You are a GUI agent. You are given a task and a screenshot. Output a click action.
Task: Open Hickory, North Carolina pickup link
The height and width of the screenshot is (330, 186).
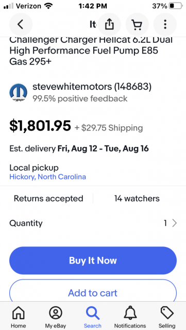point(48,177)
